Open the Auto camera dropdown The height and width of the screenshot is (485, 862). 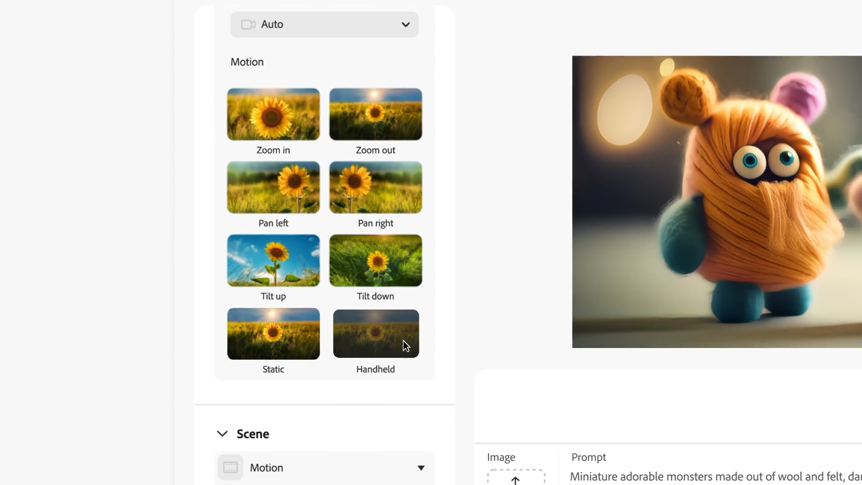(324, 24)
